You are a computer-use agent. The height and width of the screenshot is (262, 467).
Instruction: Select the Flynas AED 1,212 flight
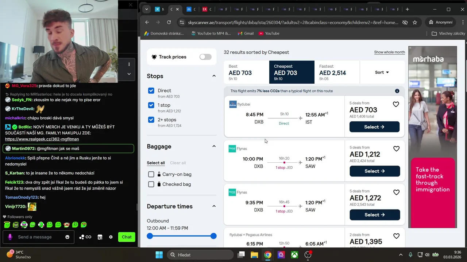tap(375, 171)
